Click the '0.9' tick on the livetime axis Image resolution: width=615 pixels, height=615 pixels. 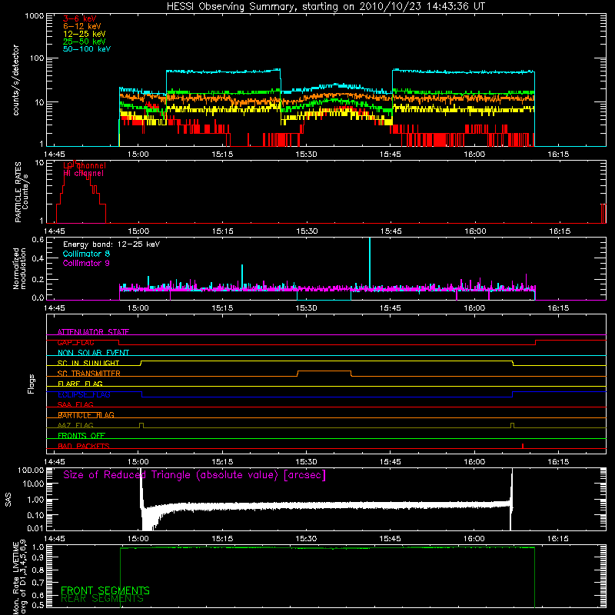click(x=38, y=558)
